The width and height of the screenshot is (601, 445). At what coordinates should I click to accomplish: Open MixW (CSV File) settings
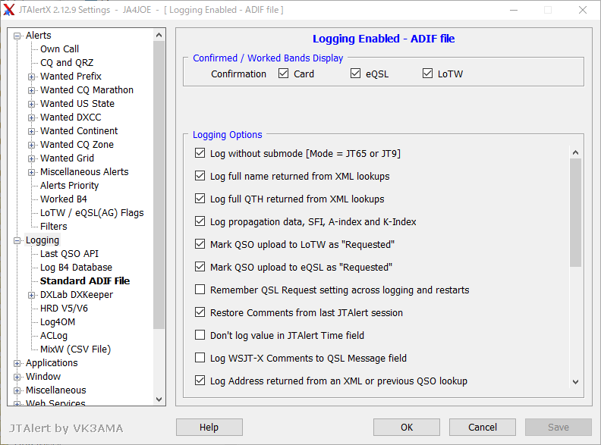pos(76,349)
